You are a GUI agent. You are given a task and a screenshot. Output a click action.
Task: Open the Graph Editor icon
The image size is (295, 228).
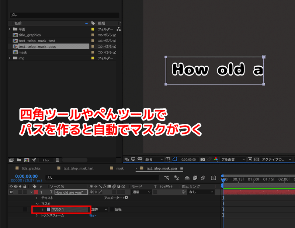(214, 178)
